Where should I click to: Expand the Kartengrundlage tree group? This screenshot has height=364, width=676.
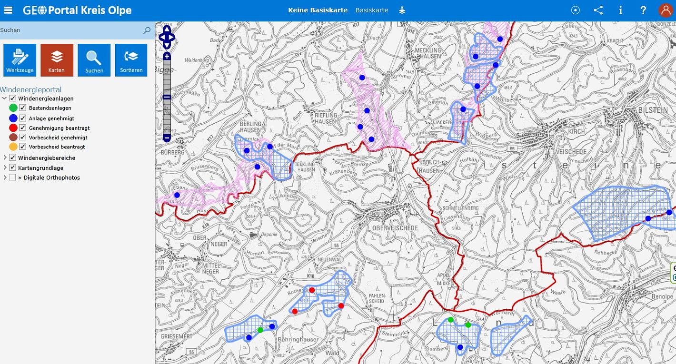tap(5, 167)
